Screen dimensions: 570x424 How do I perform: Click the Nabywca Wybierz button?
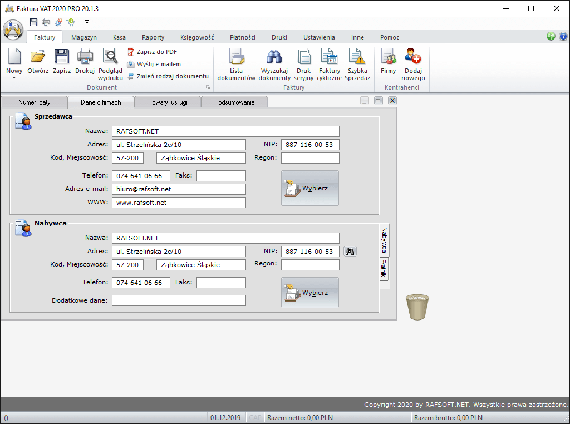309,293
